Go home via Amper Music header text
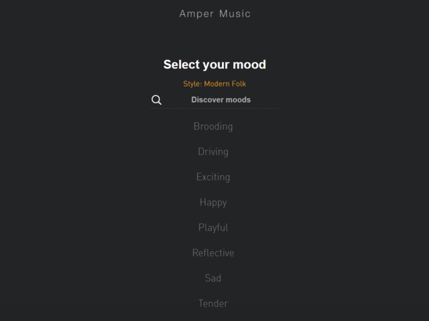Viewport: 429px width, 321px height. point(214,13)
